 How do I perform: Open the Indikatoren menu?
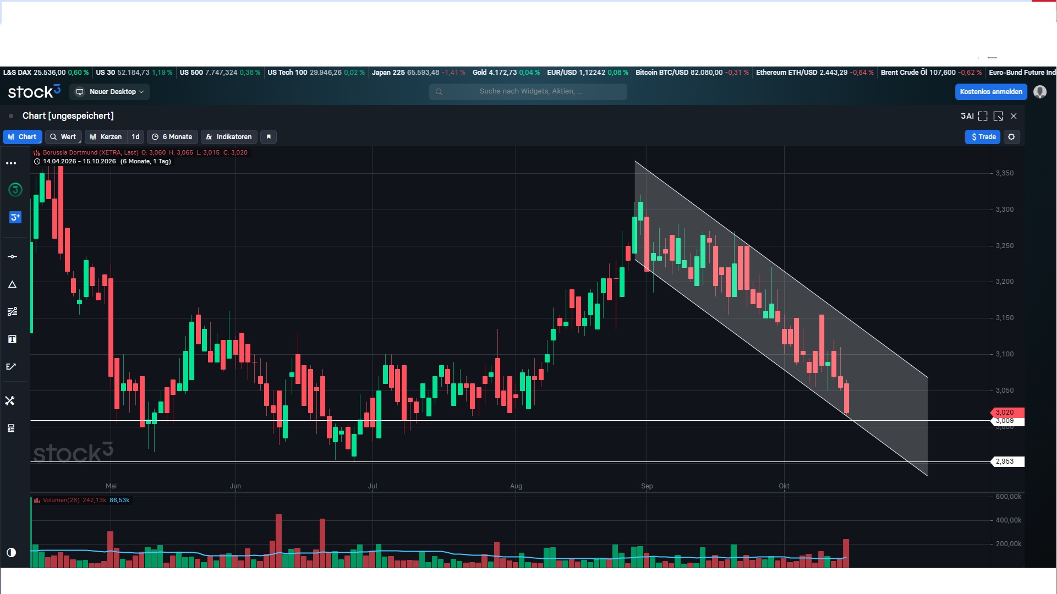click(229, 137)
